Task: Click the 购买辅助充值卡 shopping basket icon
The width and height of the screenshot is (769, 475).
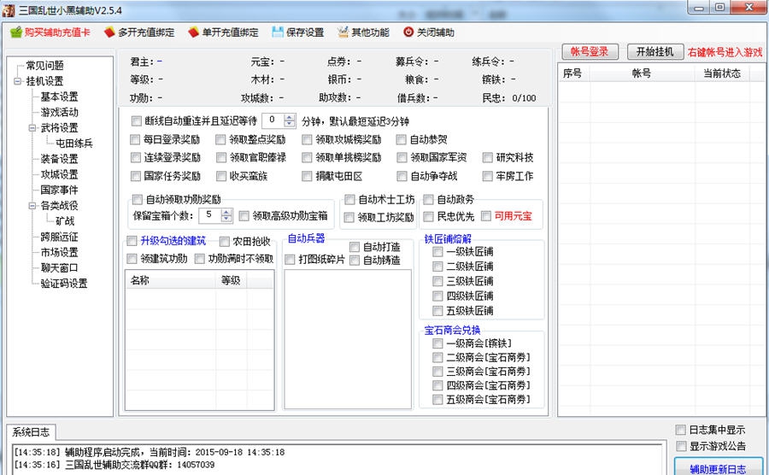Action: click(x=15, y=32)
